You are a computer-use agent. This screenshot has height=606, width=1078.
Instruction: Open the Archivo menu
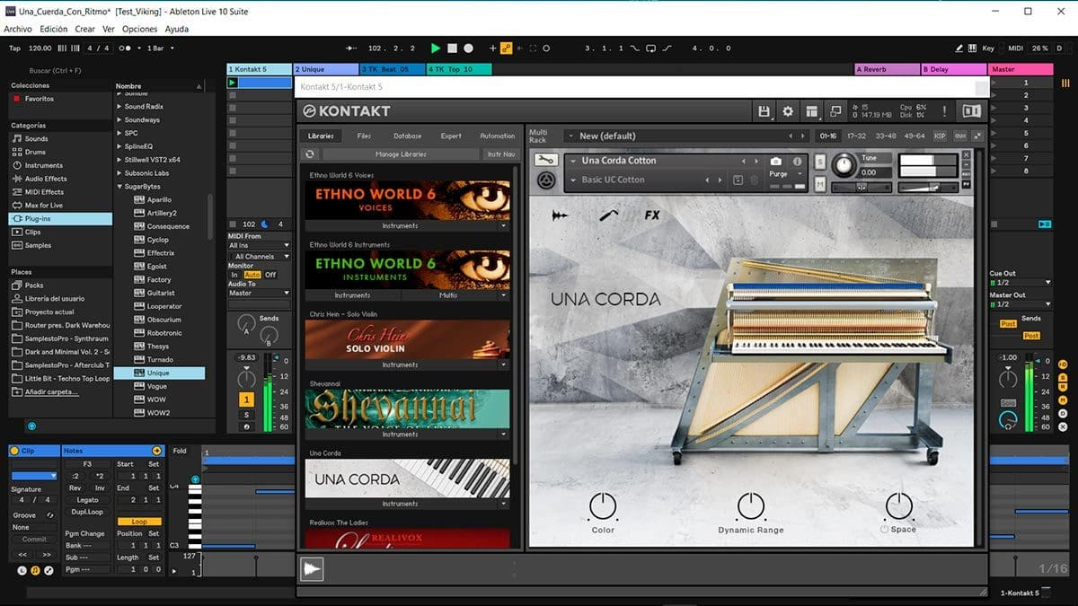click(18, 29)
